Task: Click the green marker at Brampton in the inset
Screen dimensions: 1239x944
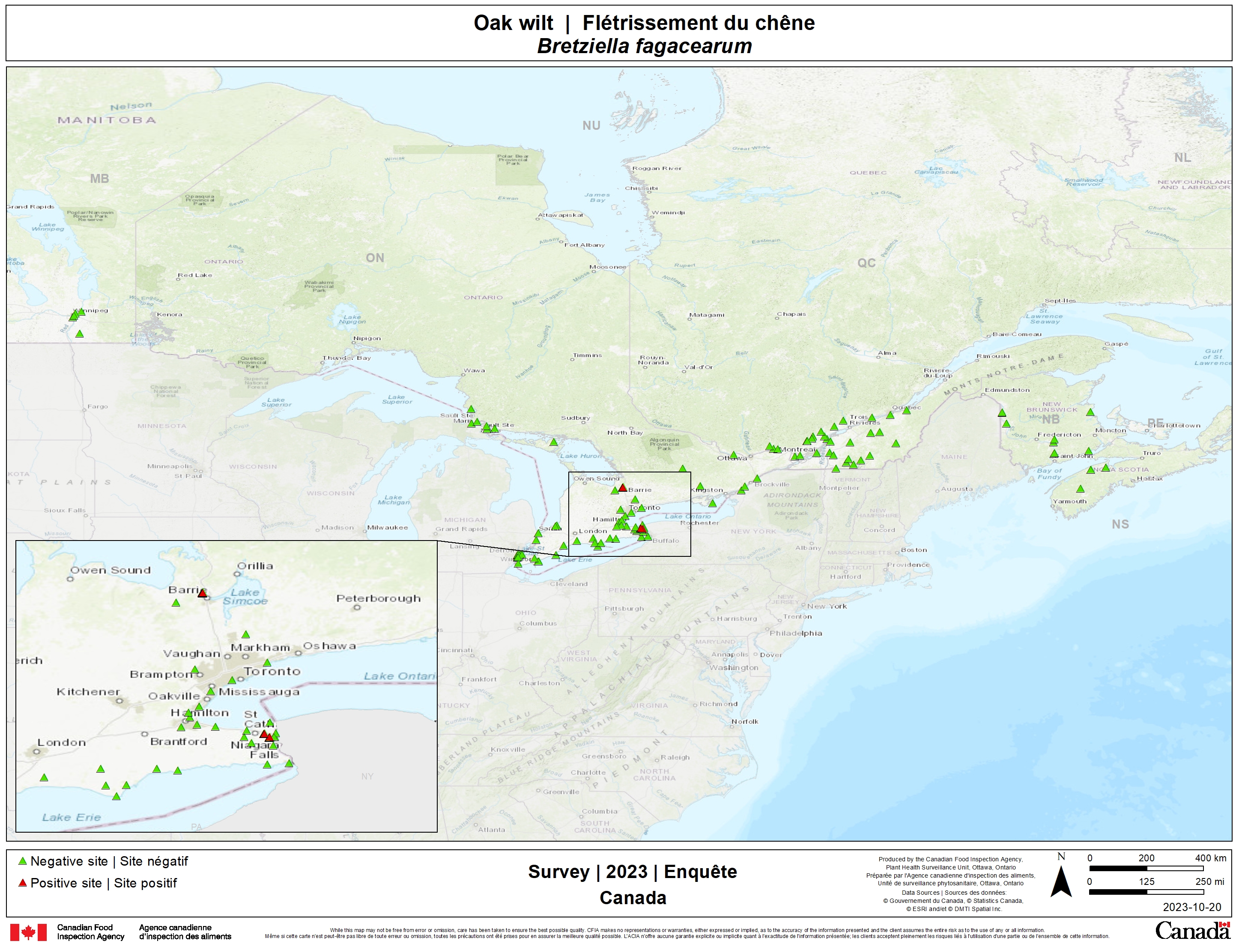Action: pos(194,670)
